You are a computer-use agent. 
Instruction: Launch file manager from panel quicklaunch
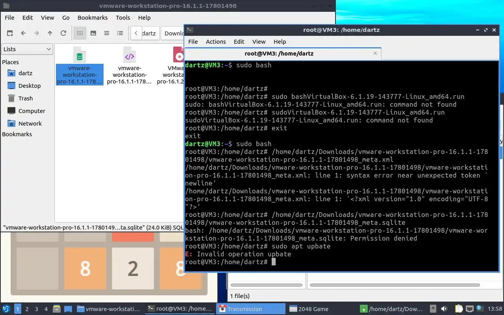point(57,309)
